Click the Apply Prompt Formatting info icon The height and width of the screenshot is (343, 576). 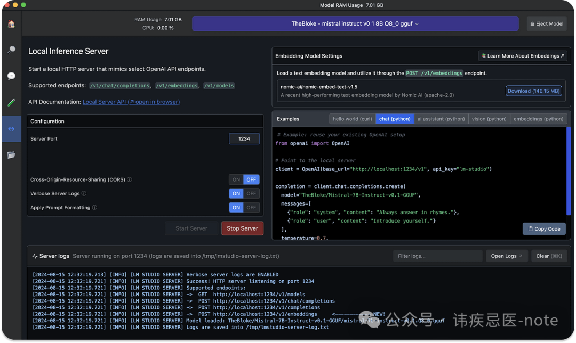click(x=94, y=207)
